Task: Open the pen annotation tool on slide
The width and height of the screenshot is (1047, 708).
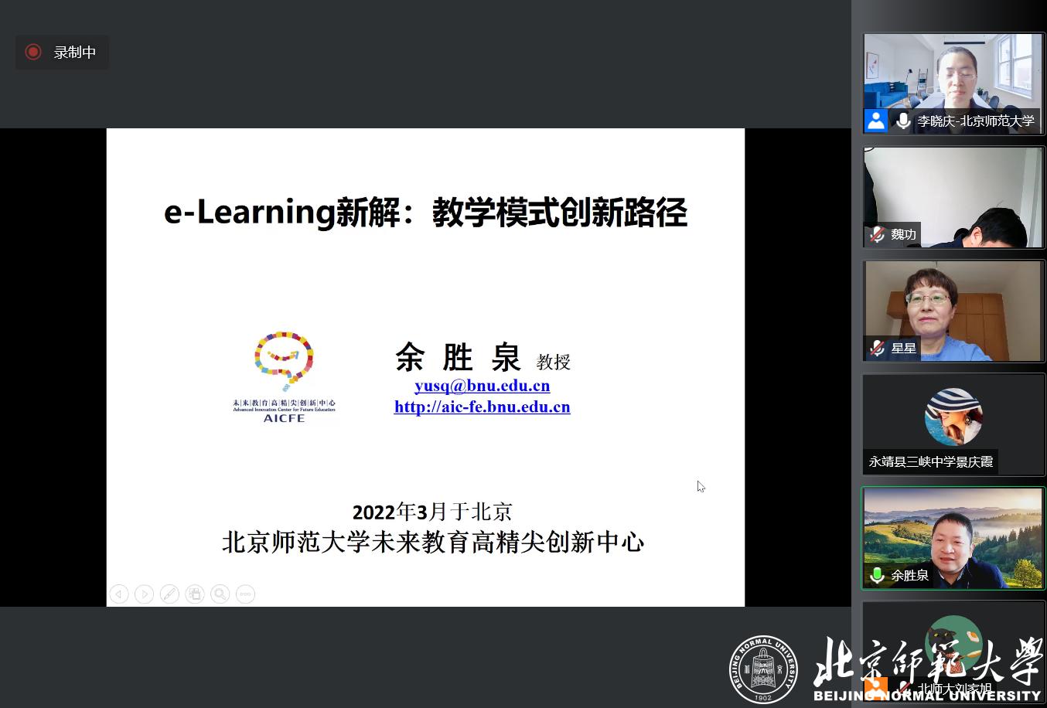Action: (x=169, y=594)
